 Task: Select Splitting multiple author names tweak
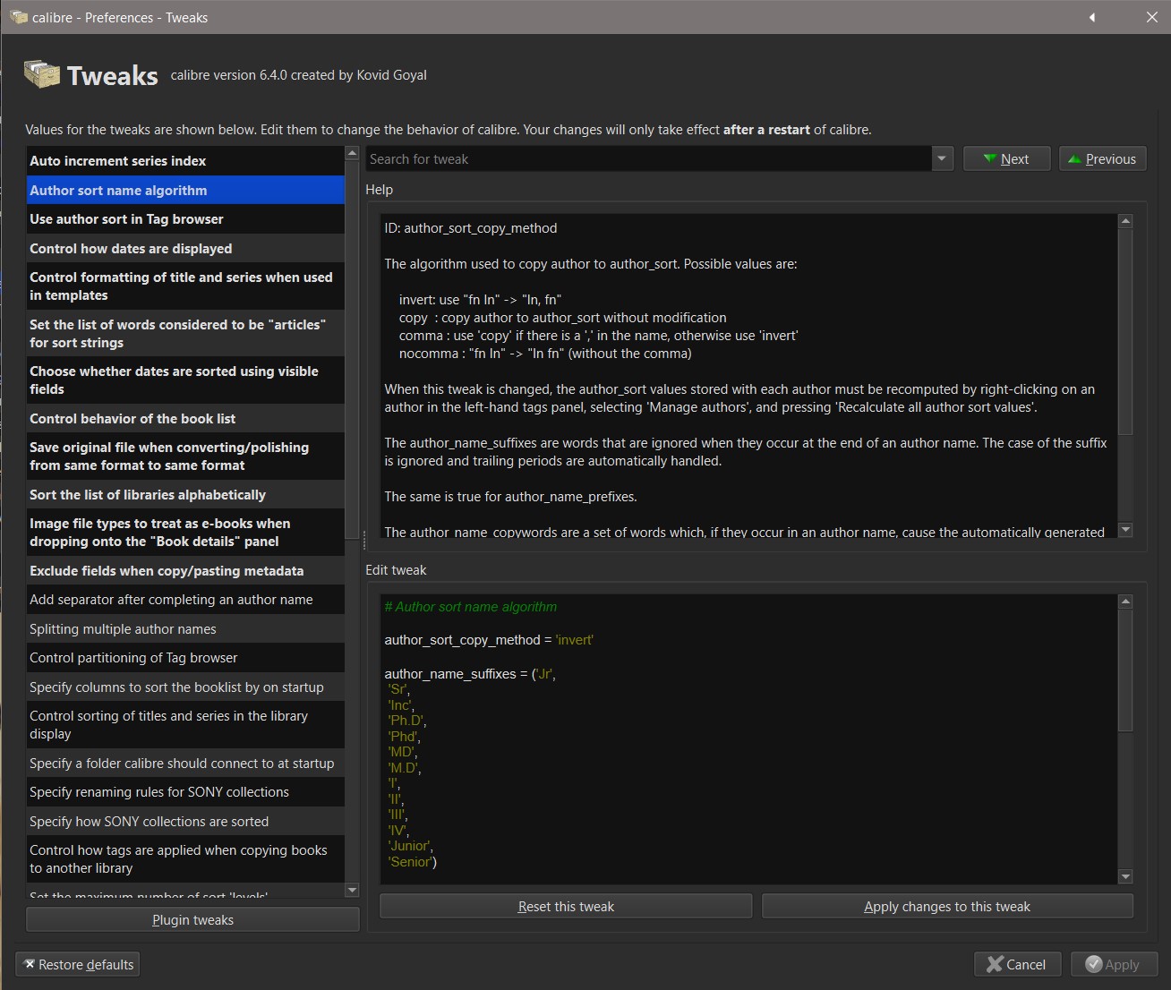[185, 629]
